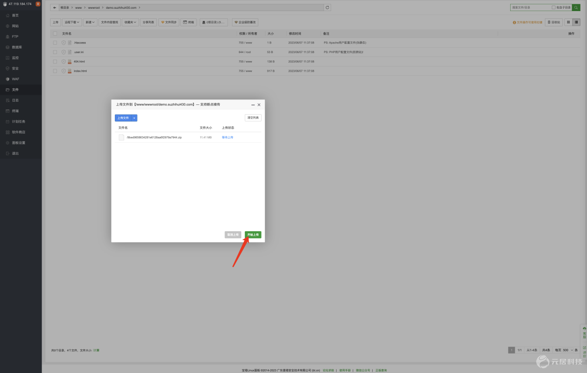587x373 pixels.
Task: Open the per-page 500 dropdown
Action: click(x=568, y=350)
